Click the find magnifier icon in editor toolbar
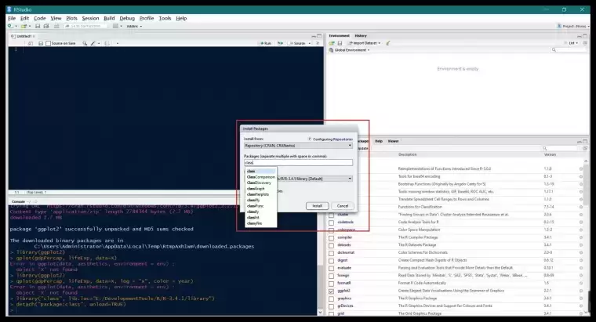Screen dimensions: 596x322 pos(85,43)
